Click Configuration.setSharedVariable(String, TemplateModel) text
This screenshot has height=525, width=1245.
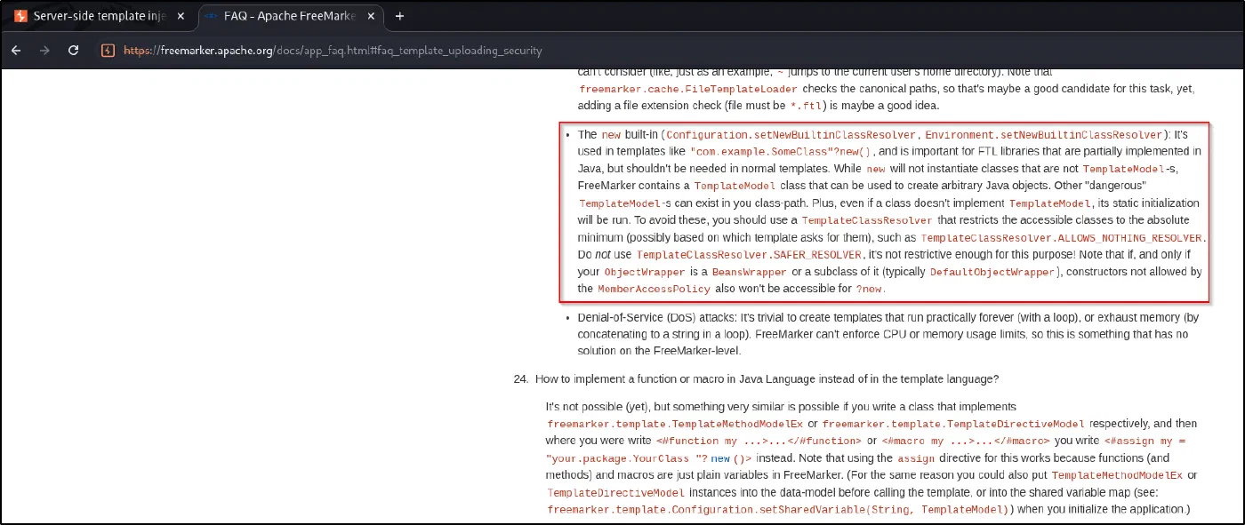(x=778, y=510)
